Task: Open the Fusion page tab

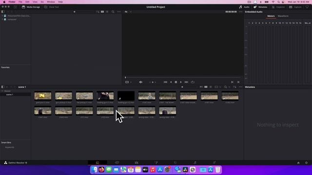Action: (x=156, y=163)
